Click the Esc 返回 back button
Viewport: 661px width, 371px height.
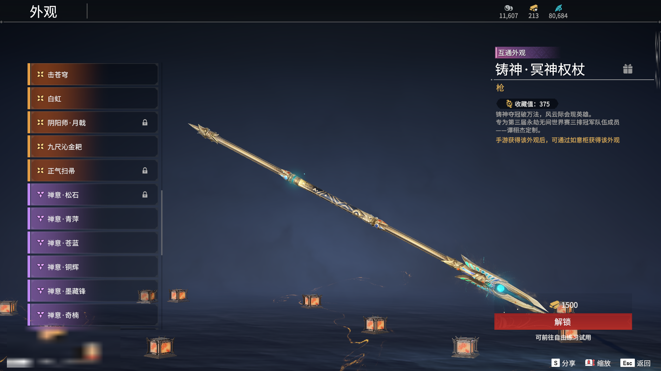[635, 363]
